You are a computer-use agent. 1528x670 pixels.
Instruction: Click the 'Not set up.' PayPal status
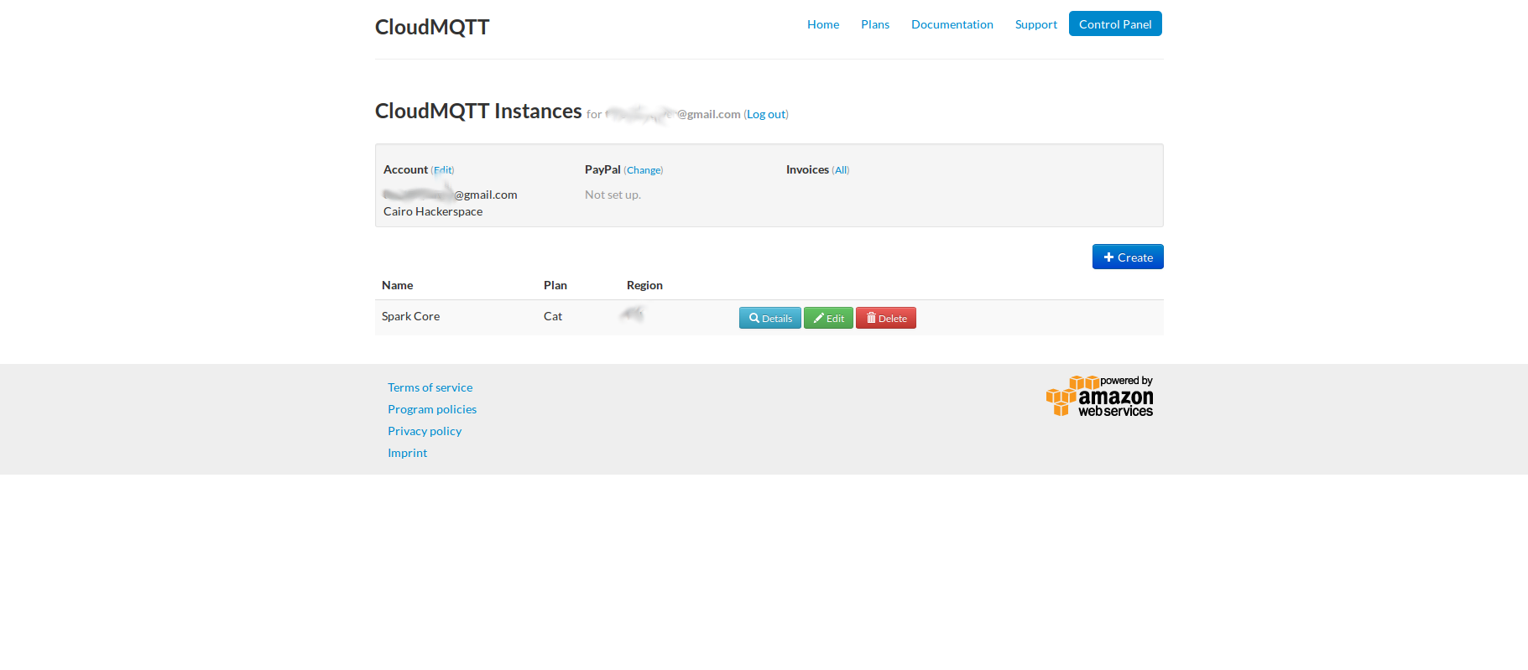613,195
